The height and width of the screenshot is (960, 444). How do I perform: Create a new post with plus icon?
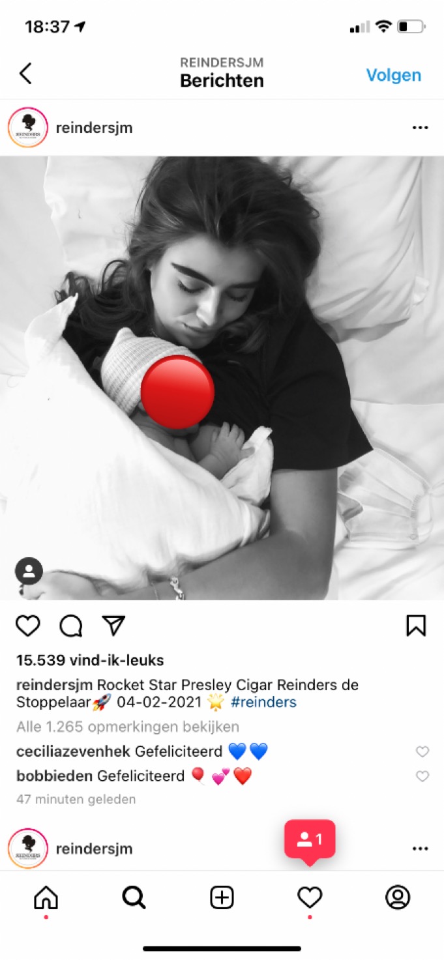coord(222,898)
